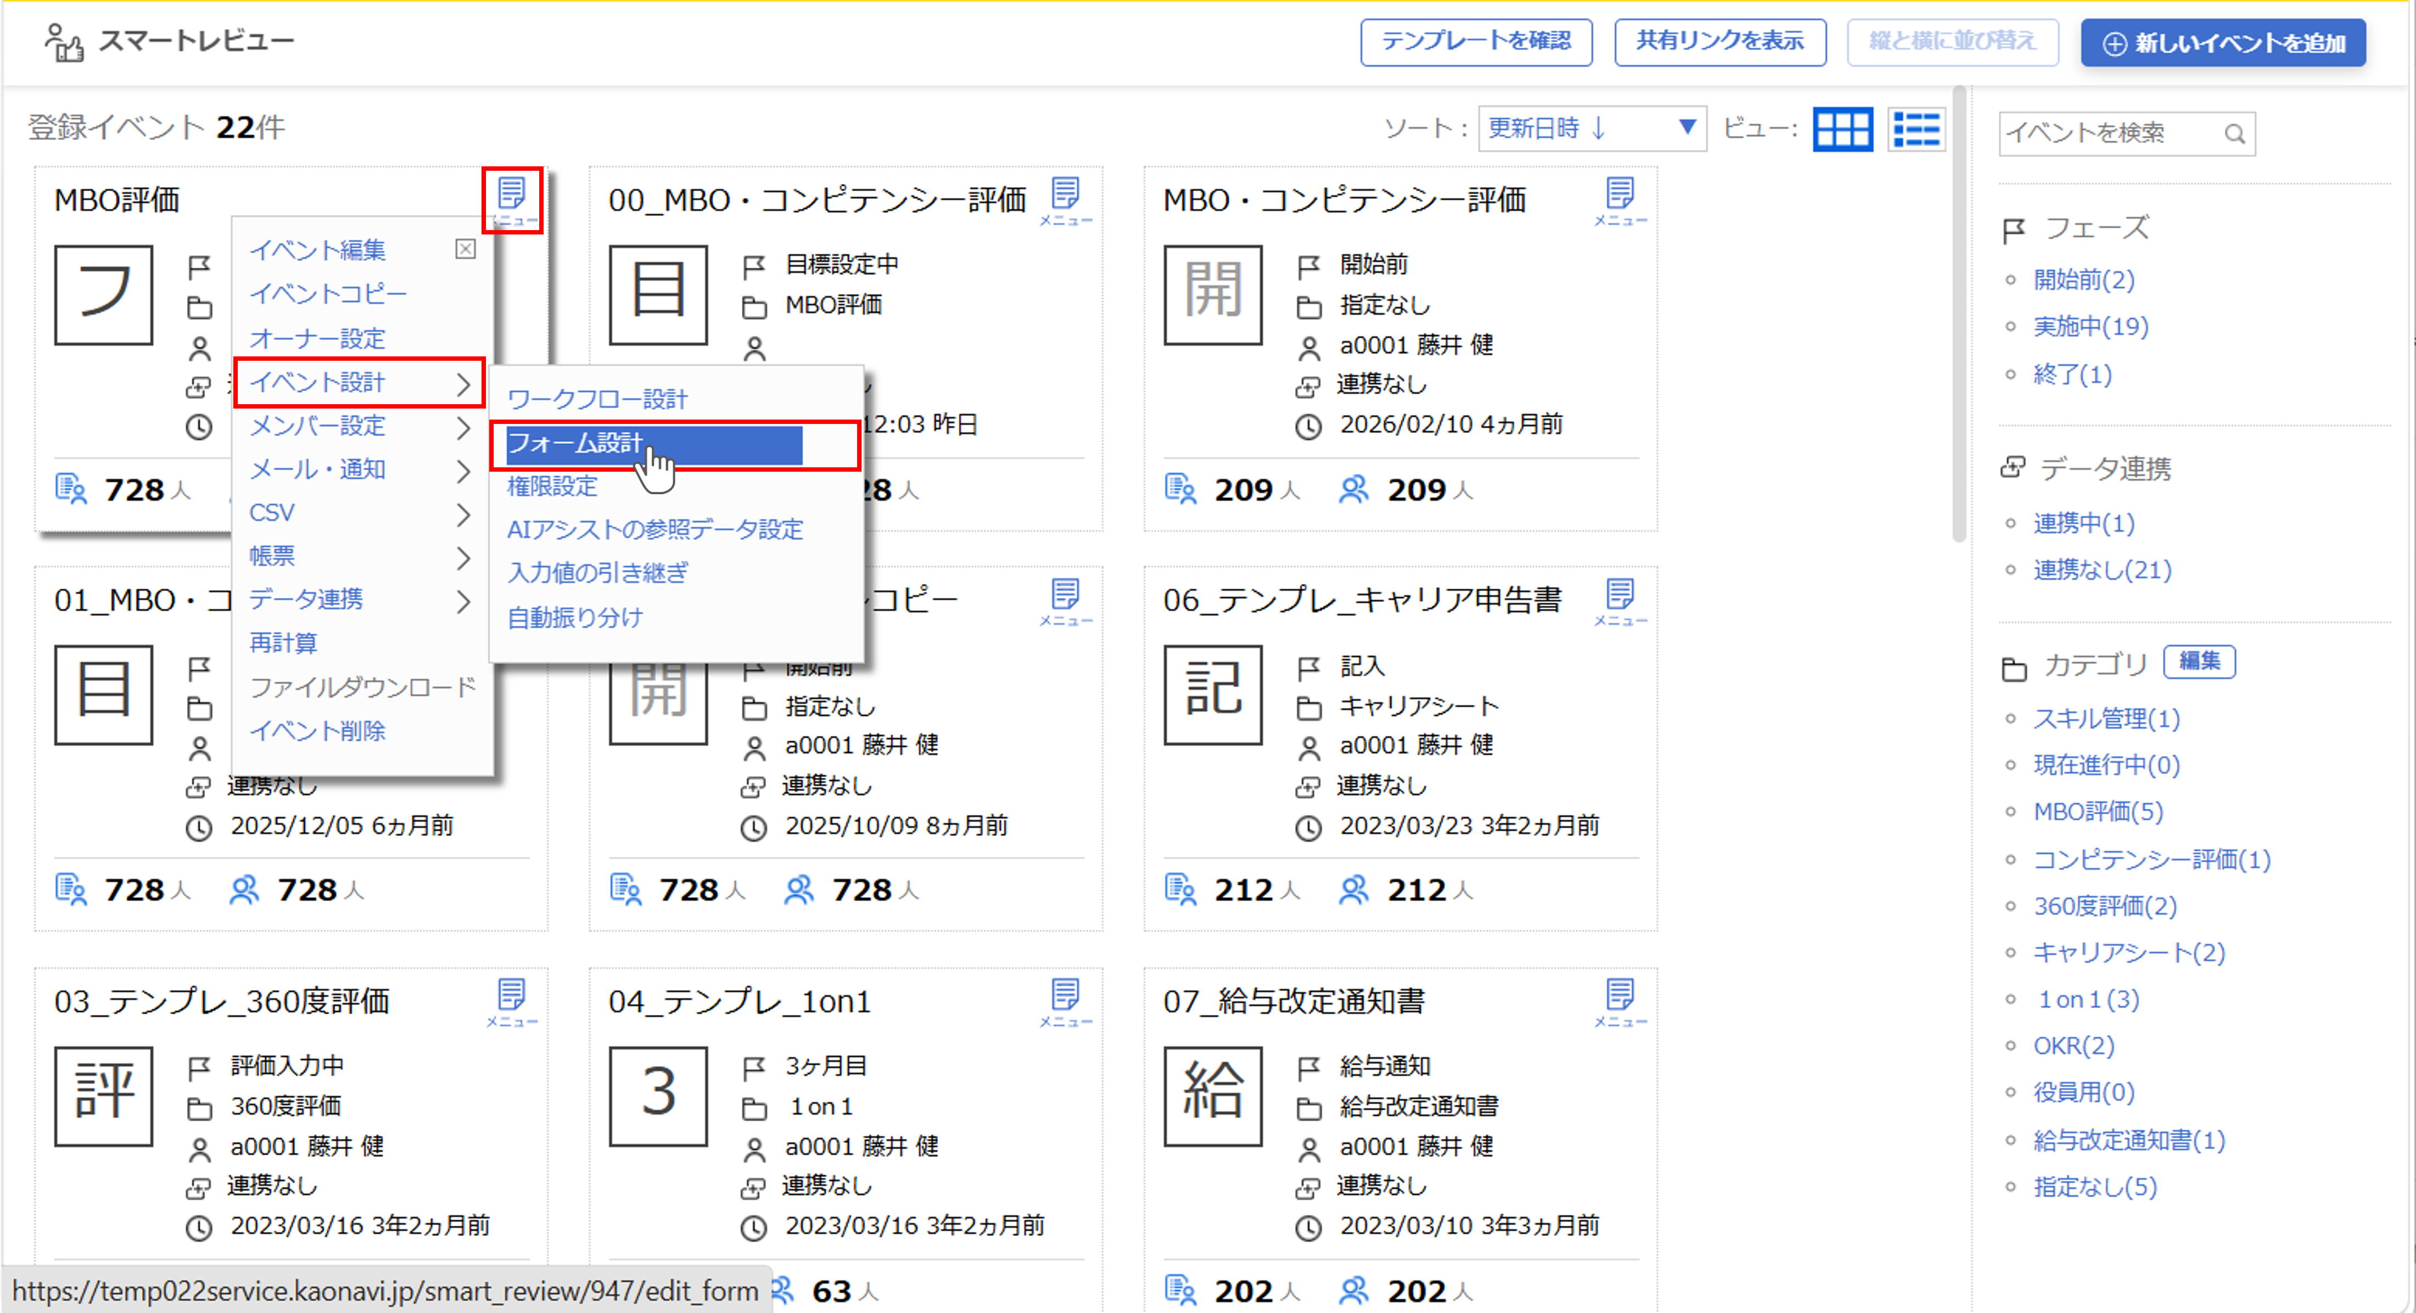2416x1313 pixels.
Task: Choose イベント削除 menu entry
Action: coord(317,730)
